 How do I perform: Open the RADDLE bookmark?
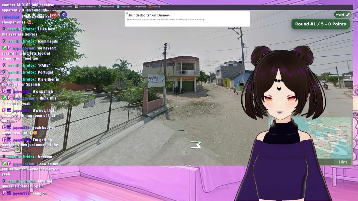pos(154,6)
